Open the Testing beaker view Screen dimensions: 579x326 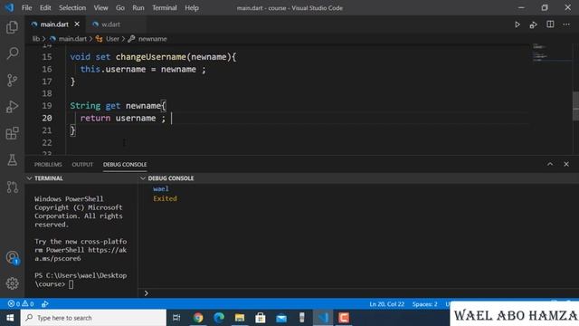pyautogui.click(x=12, y=160)
